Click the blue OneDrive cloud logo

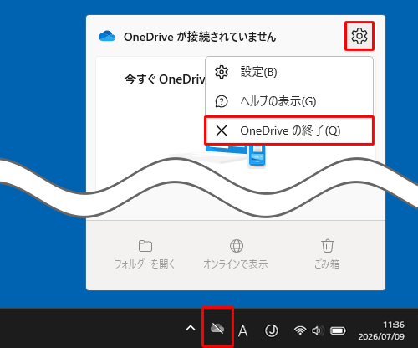point(107,37)
